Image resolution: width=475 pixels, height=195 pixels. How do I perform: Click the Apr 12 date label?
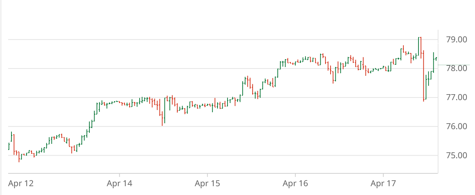[19, 183]
